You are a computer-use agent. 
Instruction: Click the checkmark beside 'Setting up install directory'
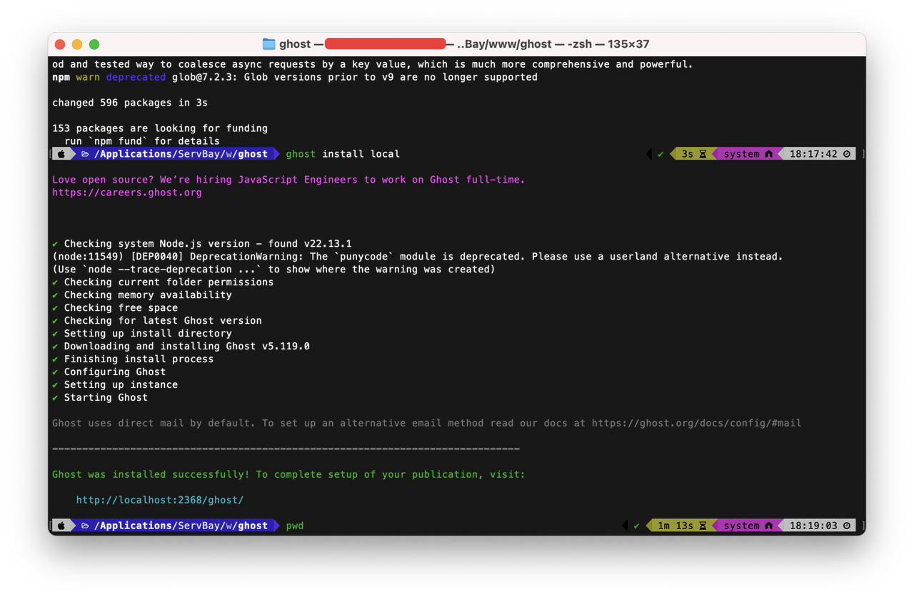pyautogui.click(x=55, y=334)
